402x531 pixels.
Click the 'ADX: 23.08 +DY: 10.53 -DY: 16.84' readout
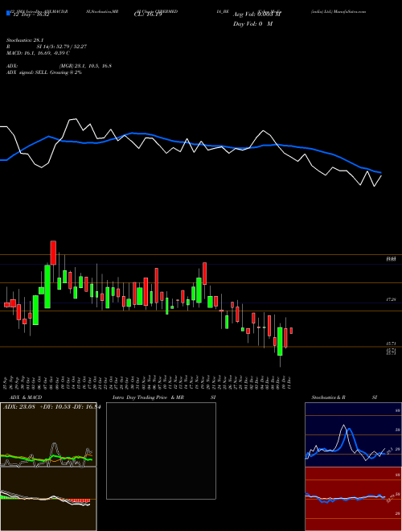[x=51, y=407]
